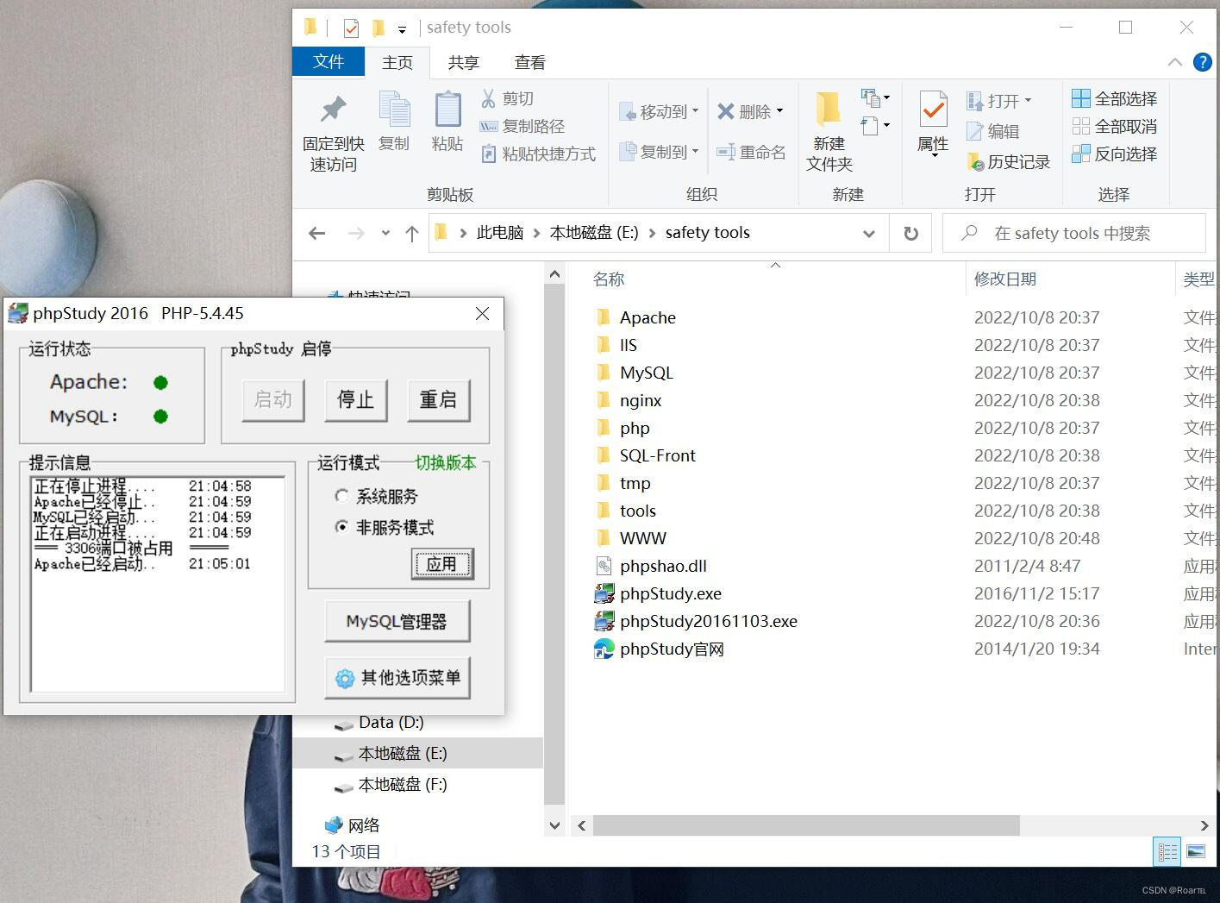Screen dimensions: 1220x903
Task: Switch to details view layout icon
Action: pyautogui.click(x=1167, y=852)
